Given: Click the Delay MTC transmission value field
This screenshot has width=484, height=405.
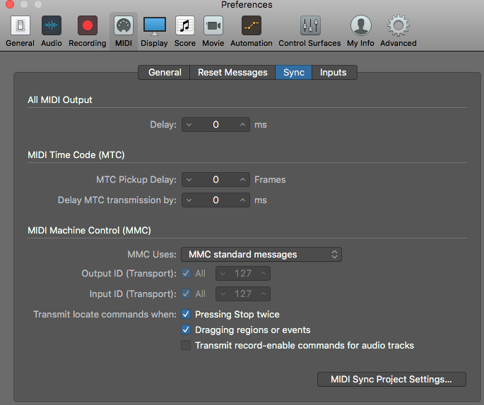Looking at the screenshot, I should [216, 200].
